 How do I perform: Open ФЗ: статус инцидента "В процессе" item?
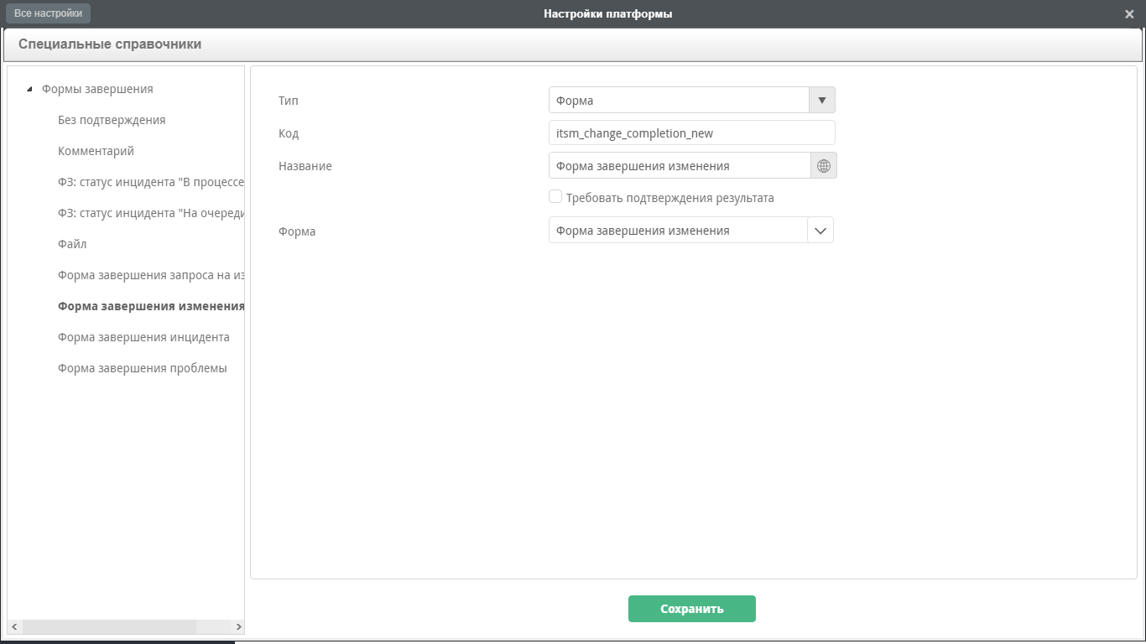(151, 182)
